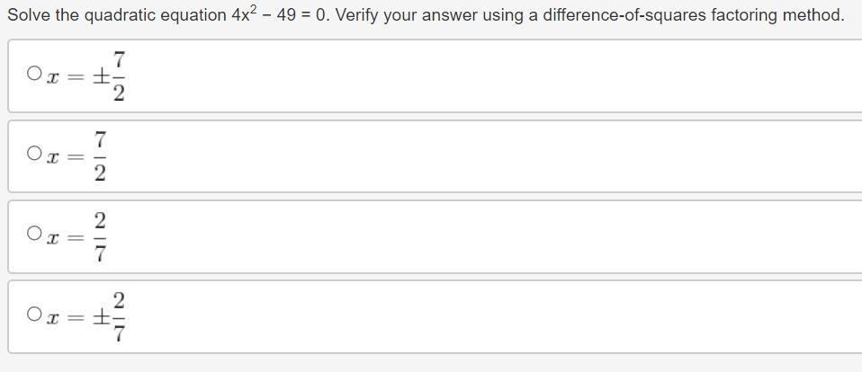
Task: Click the third answer box with 2/7
Action: coord(435,236)
